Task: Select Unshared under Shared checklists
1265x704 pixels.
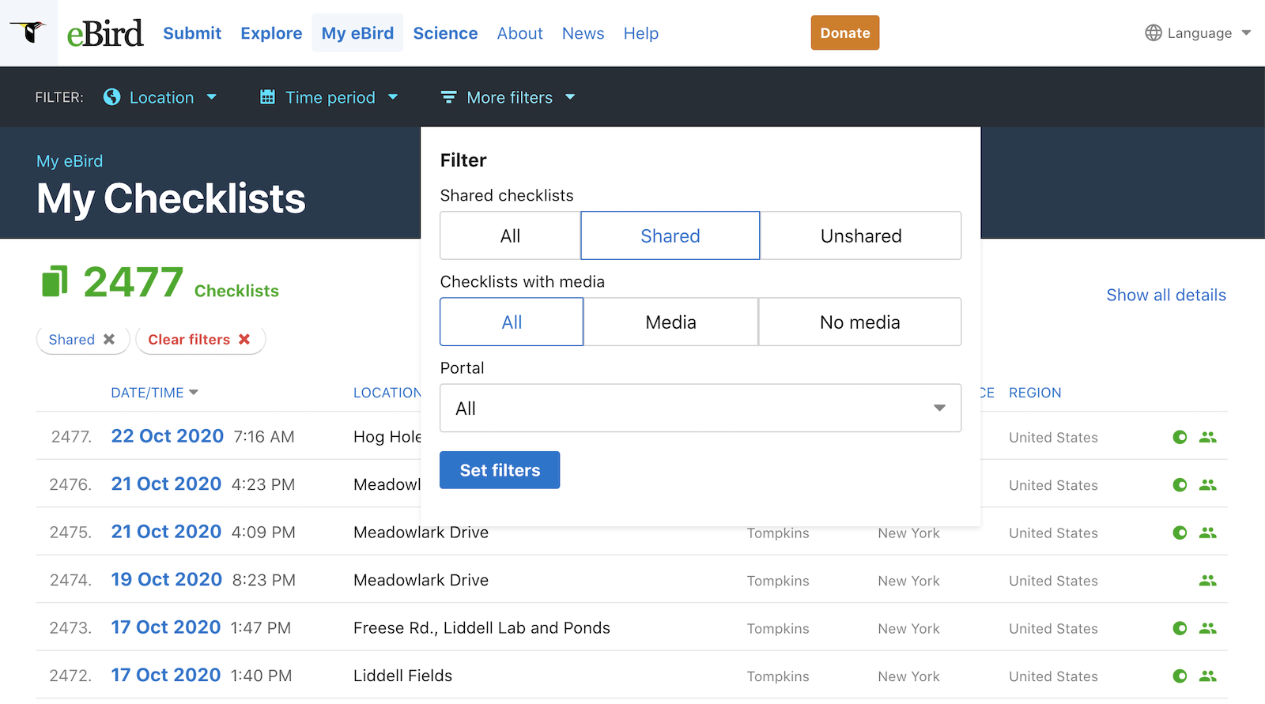Action: [x=860, y=235]
